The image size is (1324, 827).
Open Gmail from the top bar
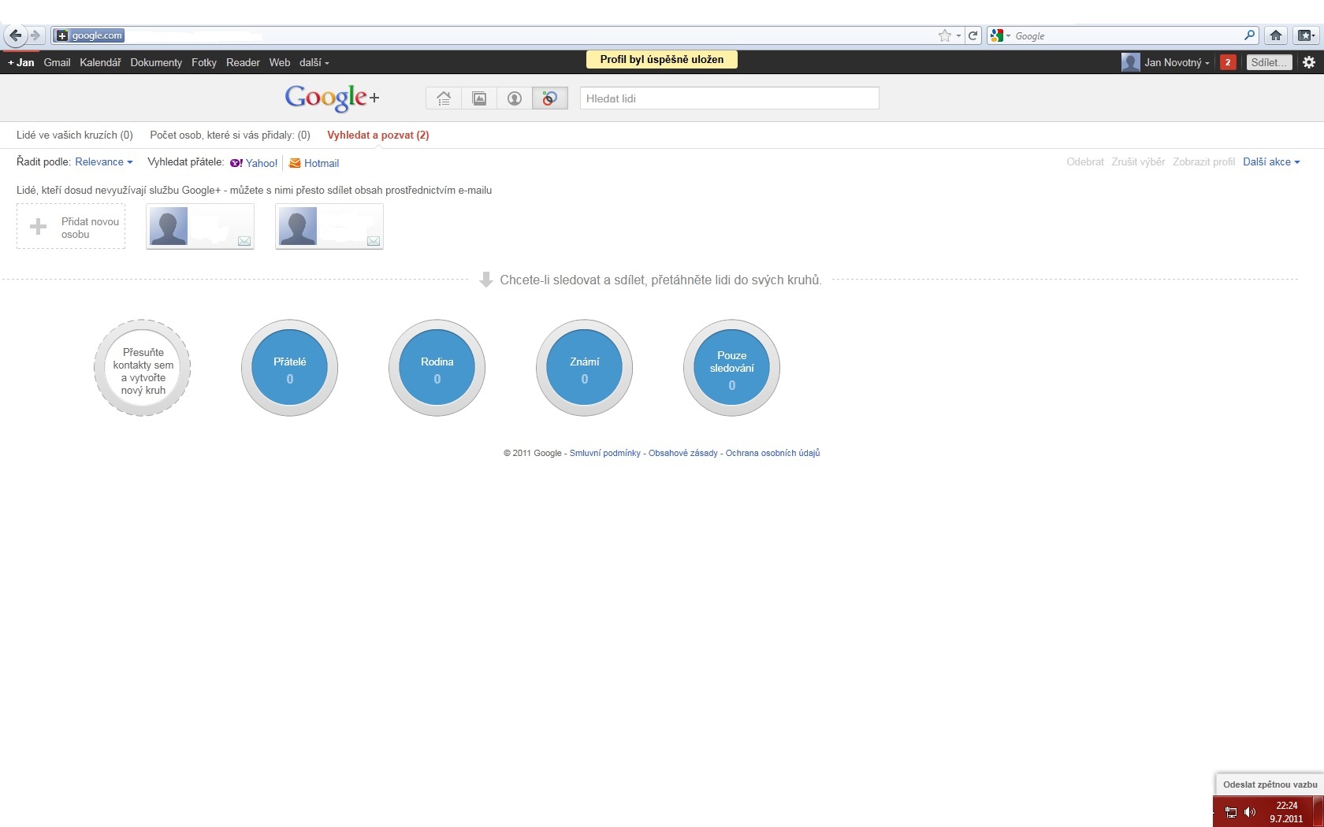pos(57,62)
